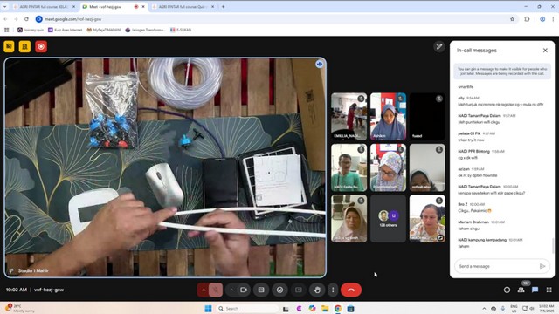Open the activities grid icon
The width and height of the screenshot is (559, 314).
(549, 290)
